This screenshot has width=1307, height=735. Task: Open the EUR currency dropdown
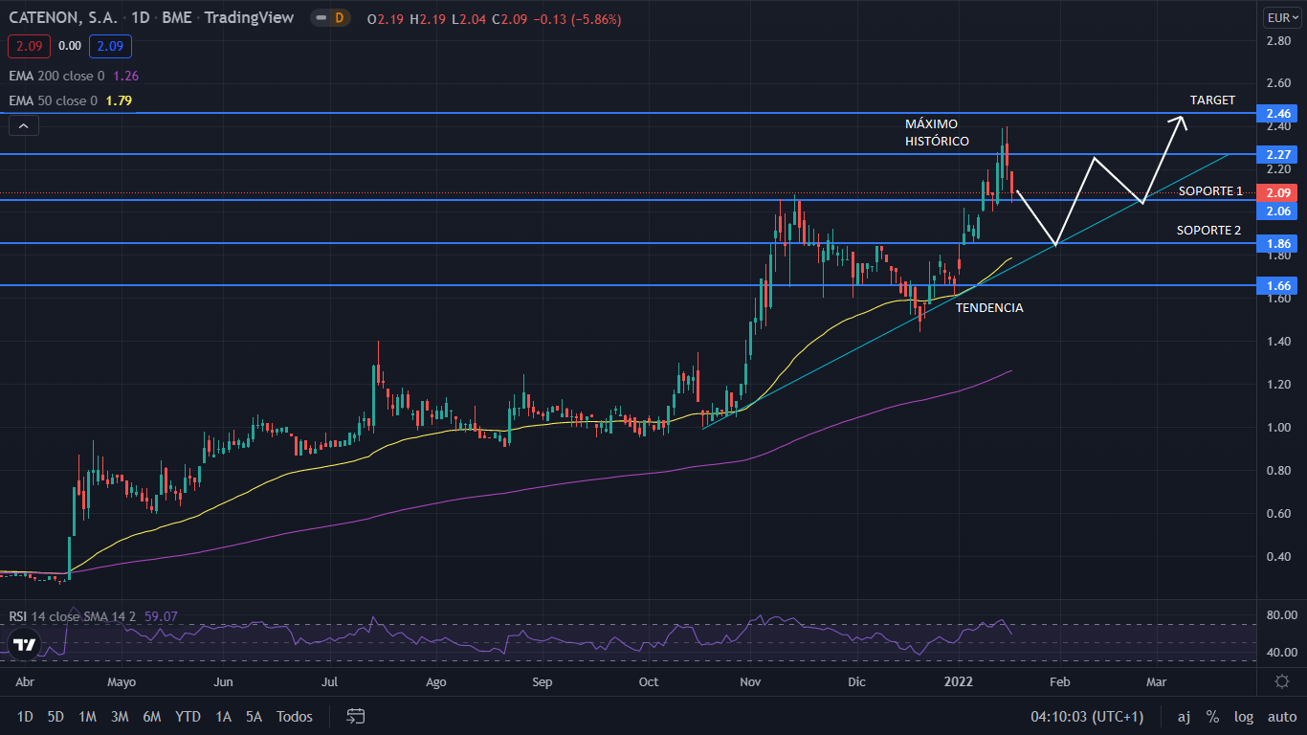coord(1280,17)
